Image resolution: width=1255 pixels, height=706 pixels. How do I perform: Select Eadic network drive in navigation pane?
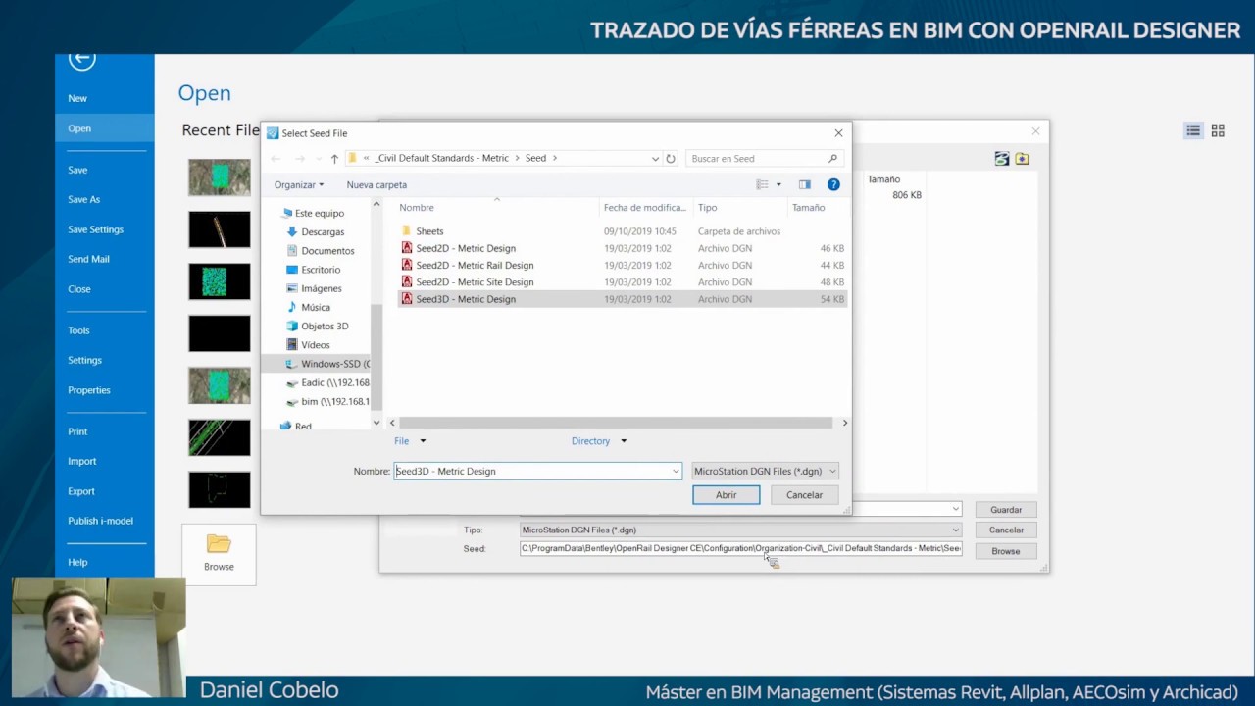(x=327, y=382)
